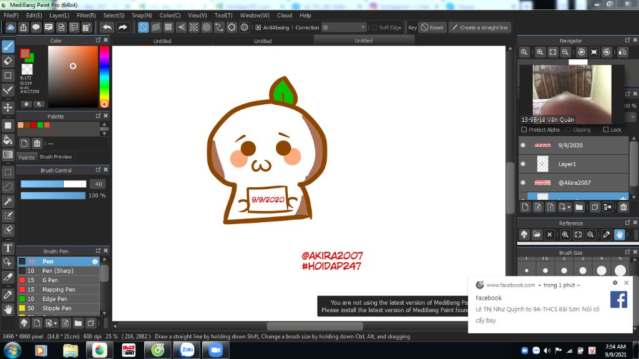
Task: Enable the crisscross grid snap guide
Action: click(168, 27)
